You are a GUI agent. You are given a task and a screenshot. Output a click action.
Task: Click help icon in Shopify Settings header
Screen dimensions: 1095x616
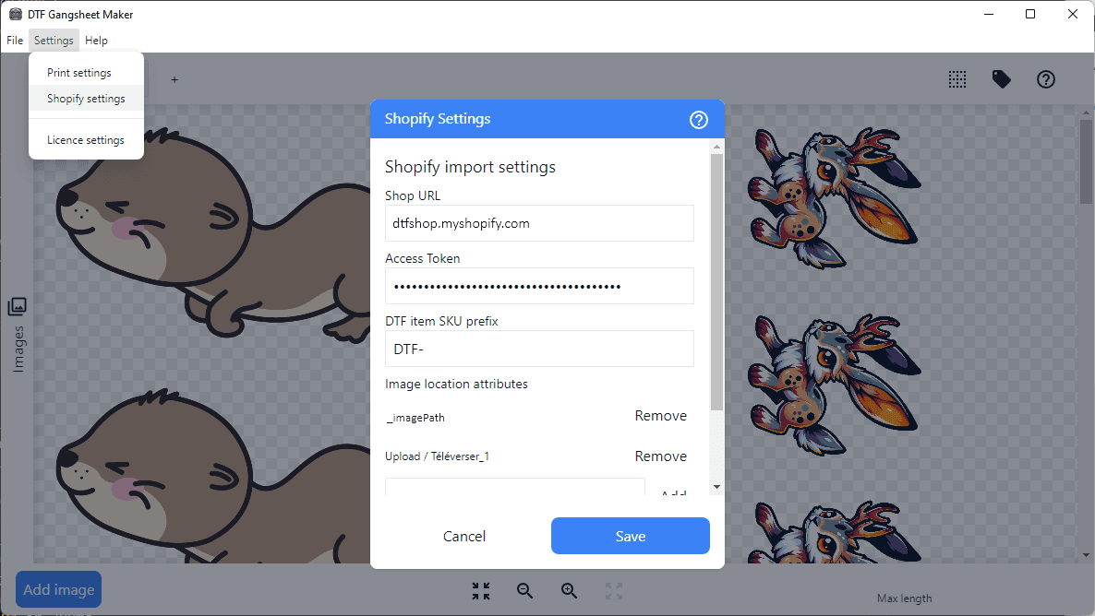tap(699, 119)
